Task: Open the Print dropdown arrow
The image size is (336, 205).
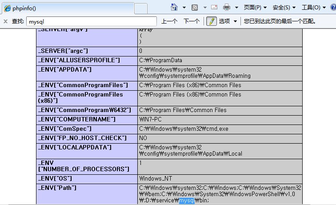Action: (x=236, y=8)
